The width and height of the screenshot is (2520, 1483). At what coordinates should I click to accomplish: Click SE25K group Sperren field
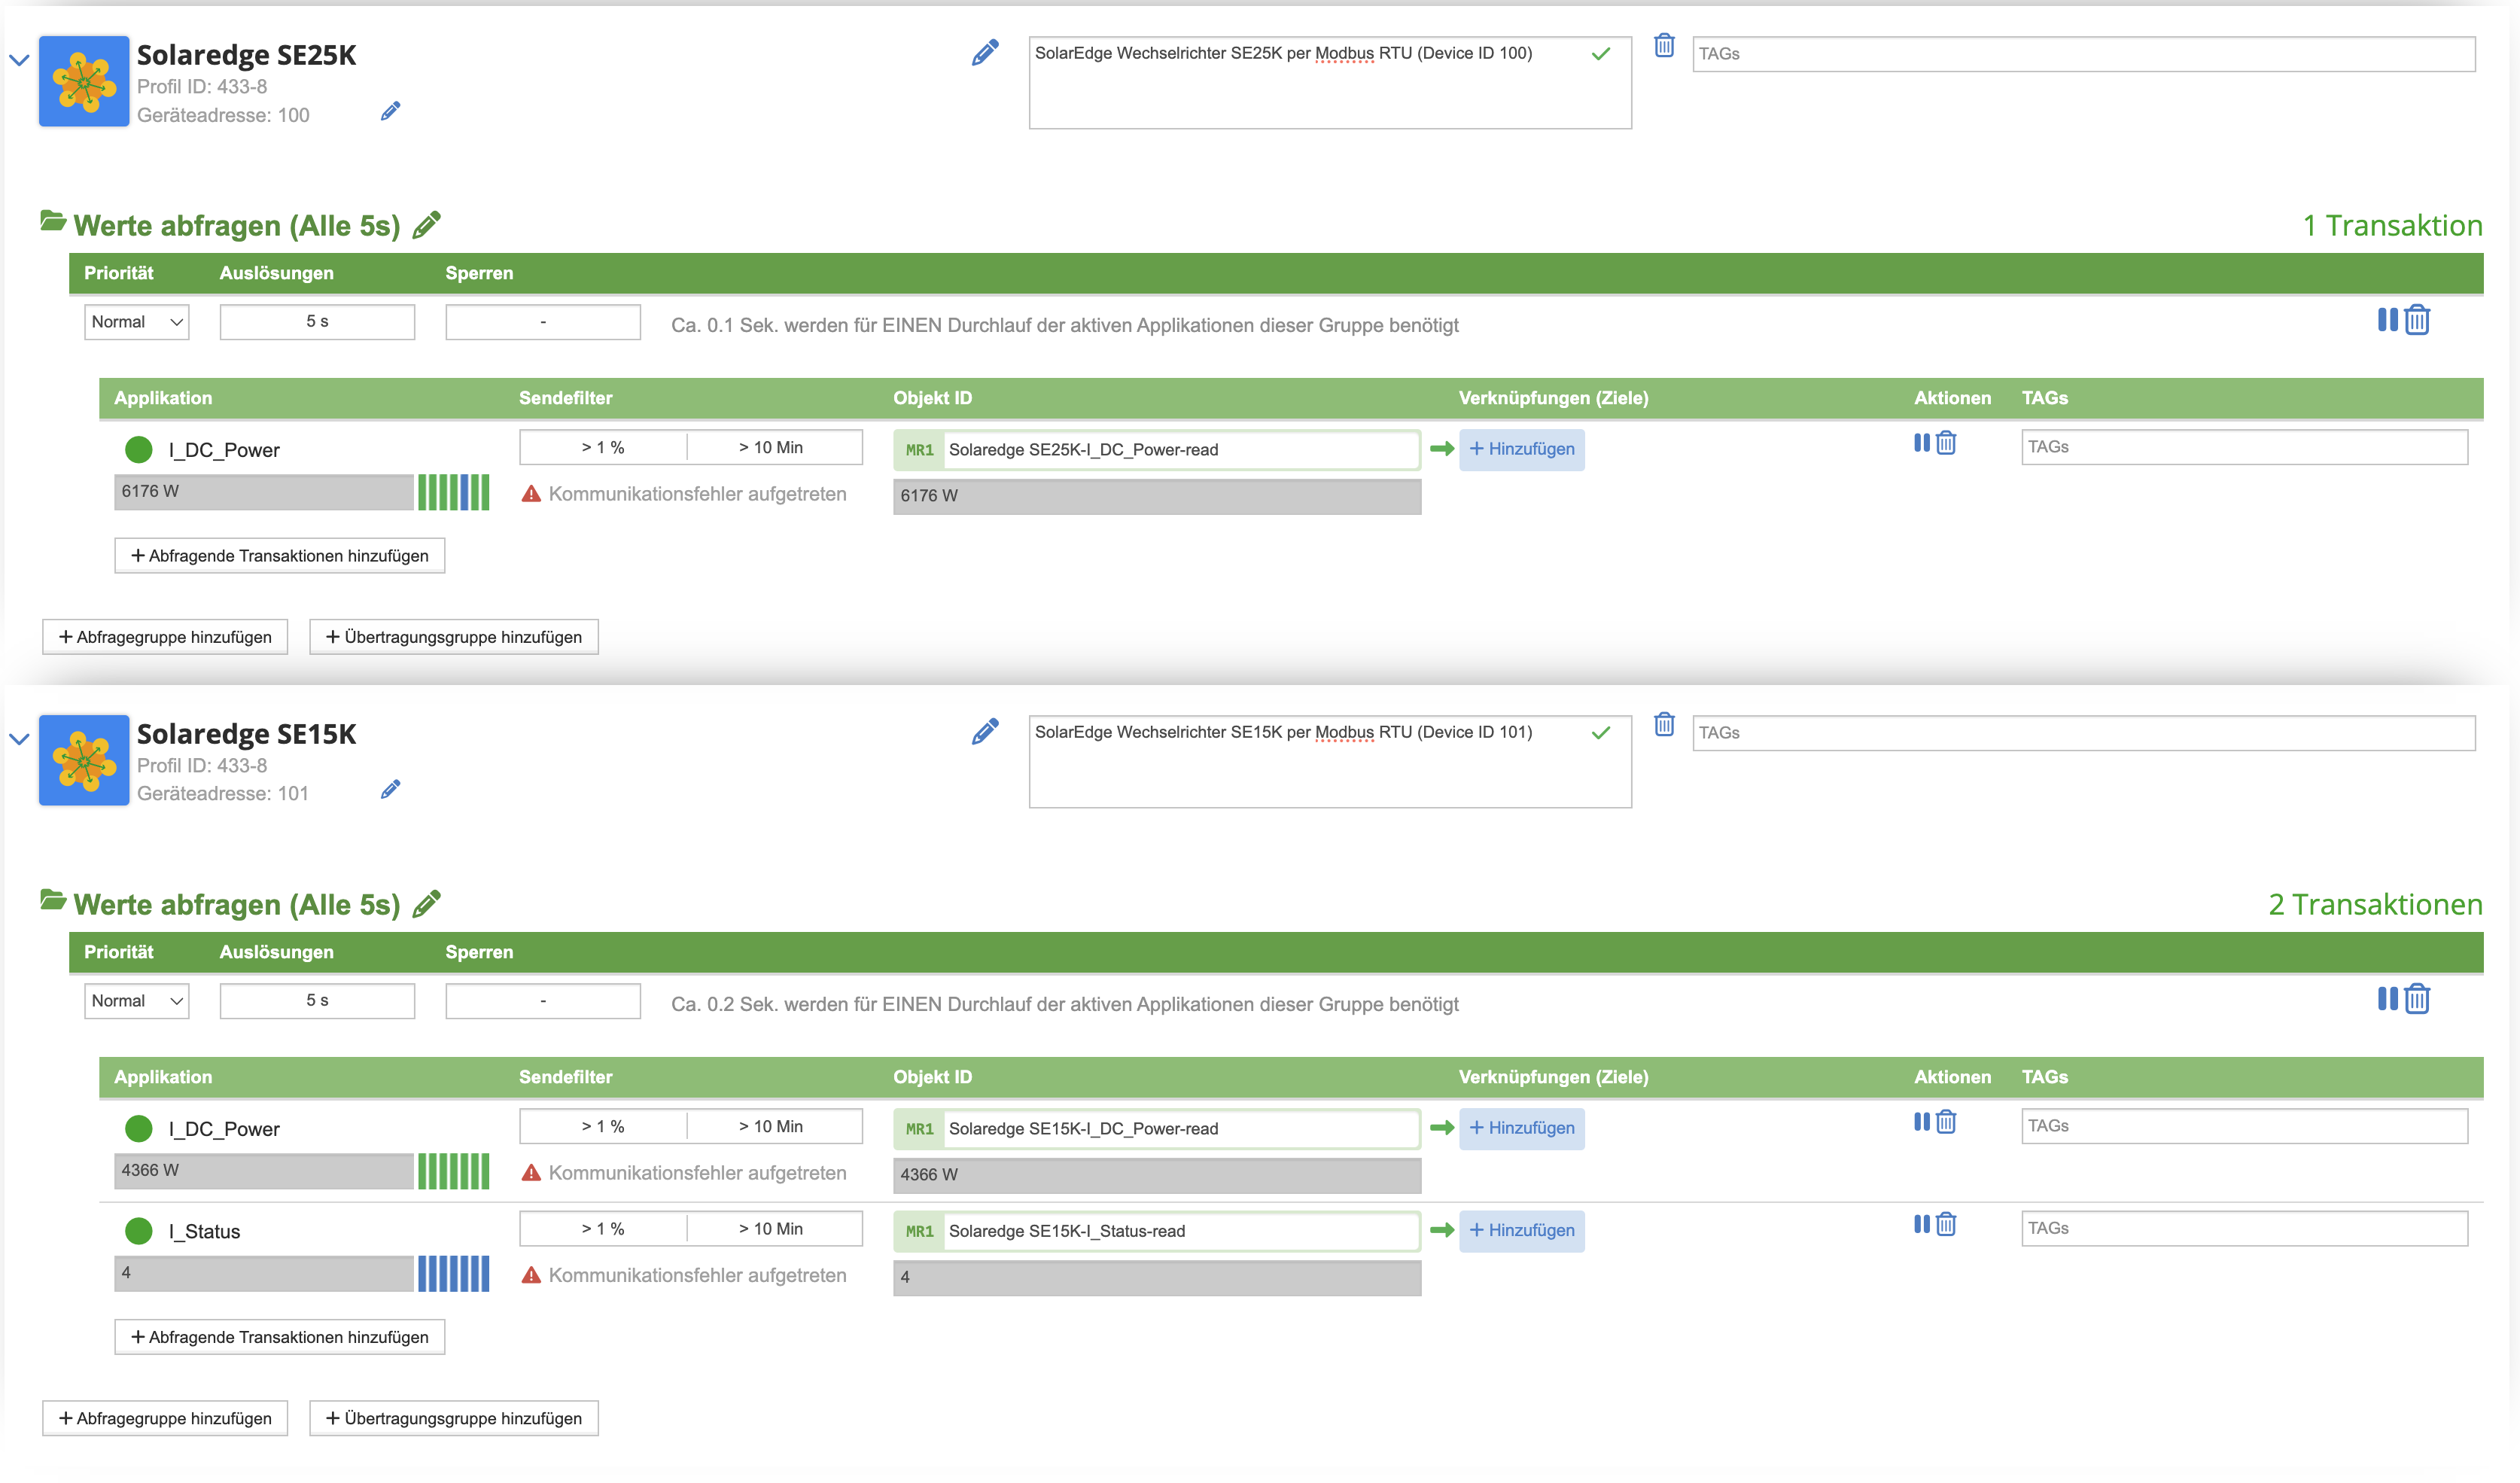point(543,322)
